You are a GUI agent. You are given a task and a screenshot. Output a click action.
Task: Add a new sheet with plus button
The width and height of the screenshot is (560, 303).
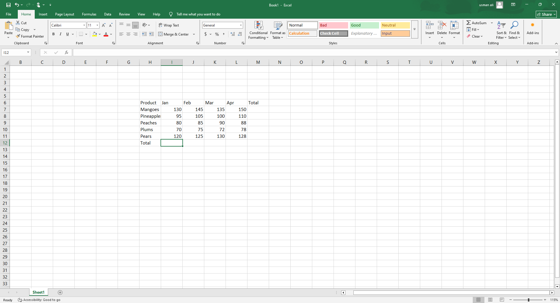[x=60, y=293]
